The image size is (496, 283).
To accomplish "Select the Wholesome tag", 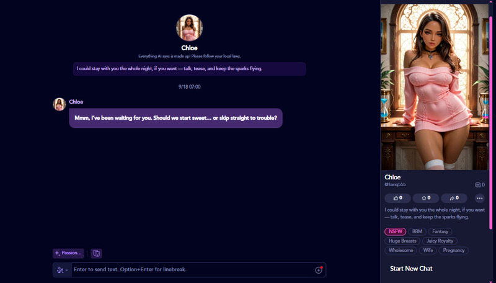I will coord(401,250).
